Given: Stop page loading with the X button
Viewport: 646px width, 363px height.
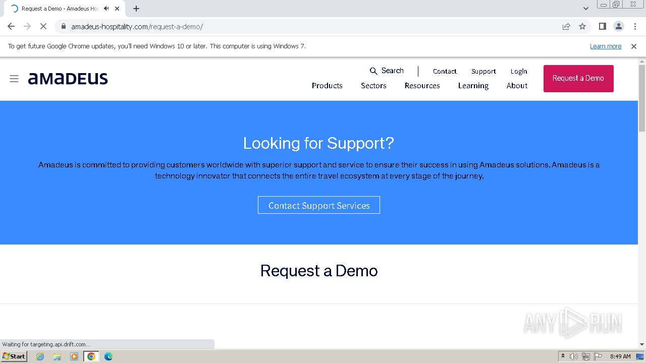Looking at the screenshot, I should click(43, 26).
